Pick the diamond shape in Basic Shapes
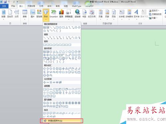This screenshot has height=124, width=166. 66,52
